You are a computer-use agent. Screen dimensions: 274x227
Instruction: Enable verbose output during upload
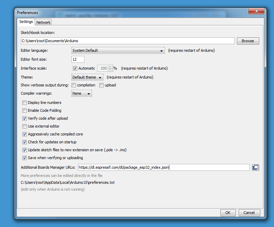tap(101, 85)
